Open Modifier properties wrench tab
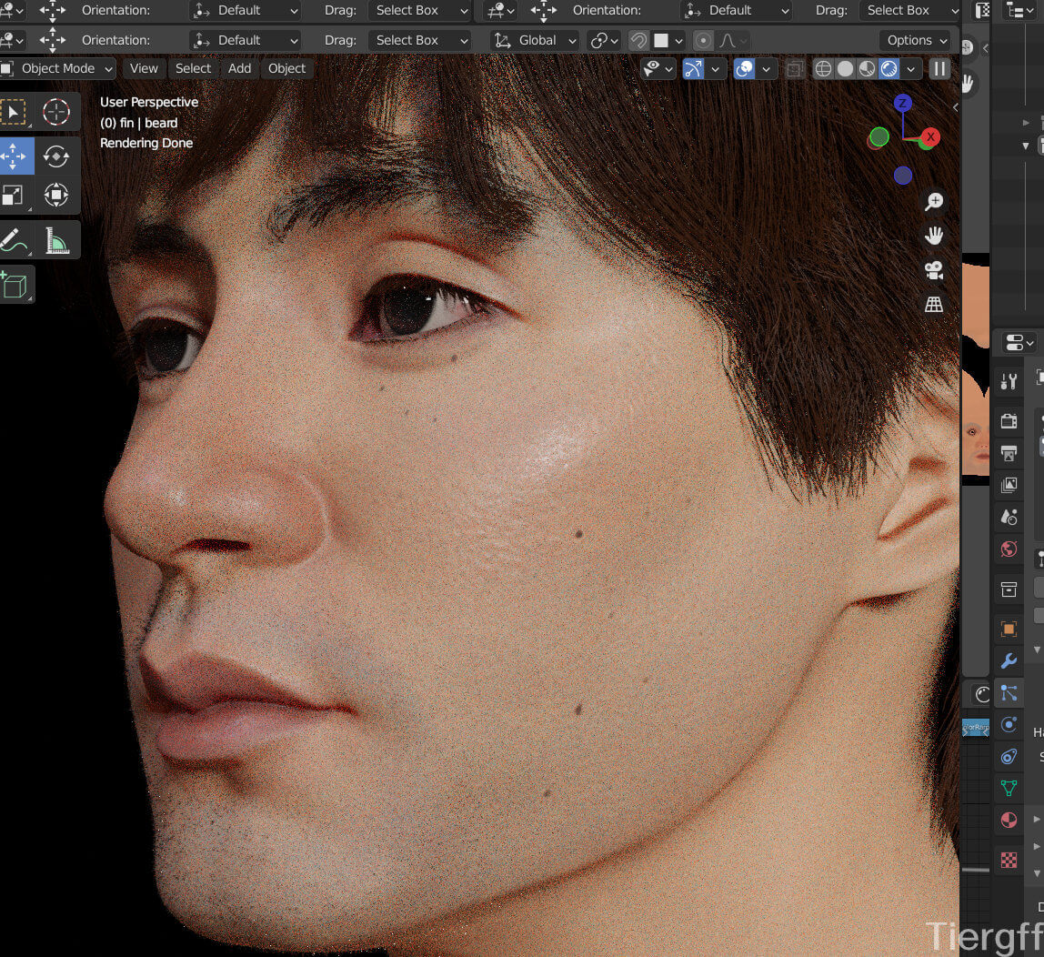 pyautogui.click(x=1009, y=660)
